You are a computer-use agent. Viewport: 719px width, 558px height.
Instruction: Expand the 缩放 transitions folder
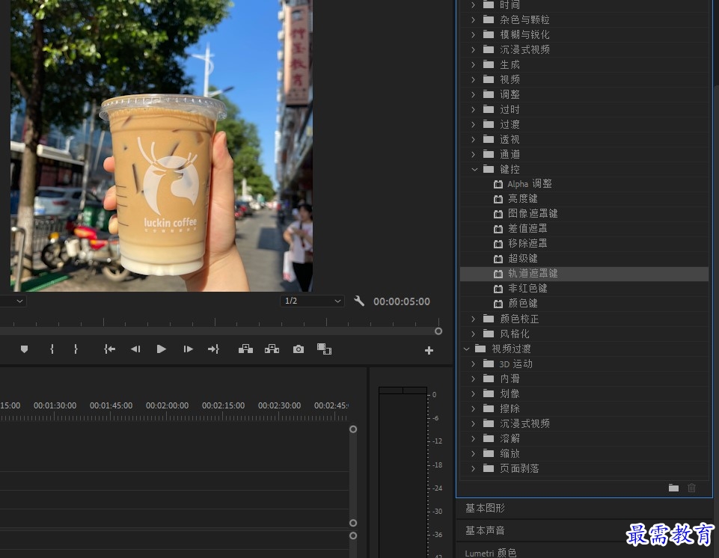click(x=473, y=453)
